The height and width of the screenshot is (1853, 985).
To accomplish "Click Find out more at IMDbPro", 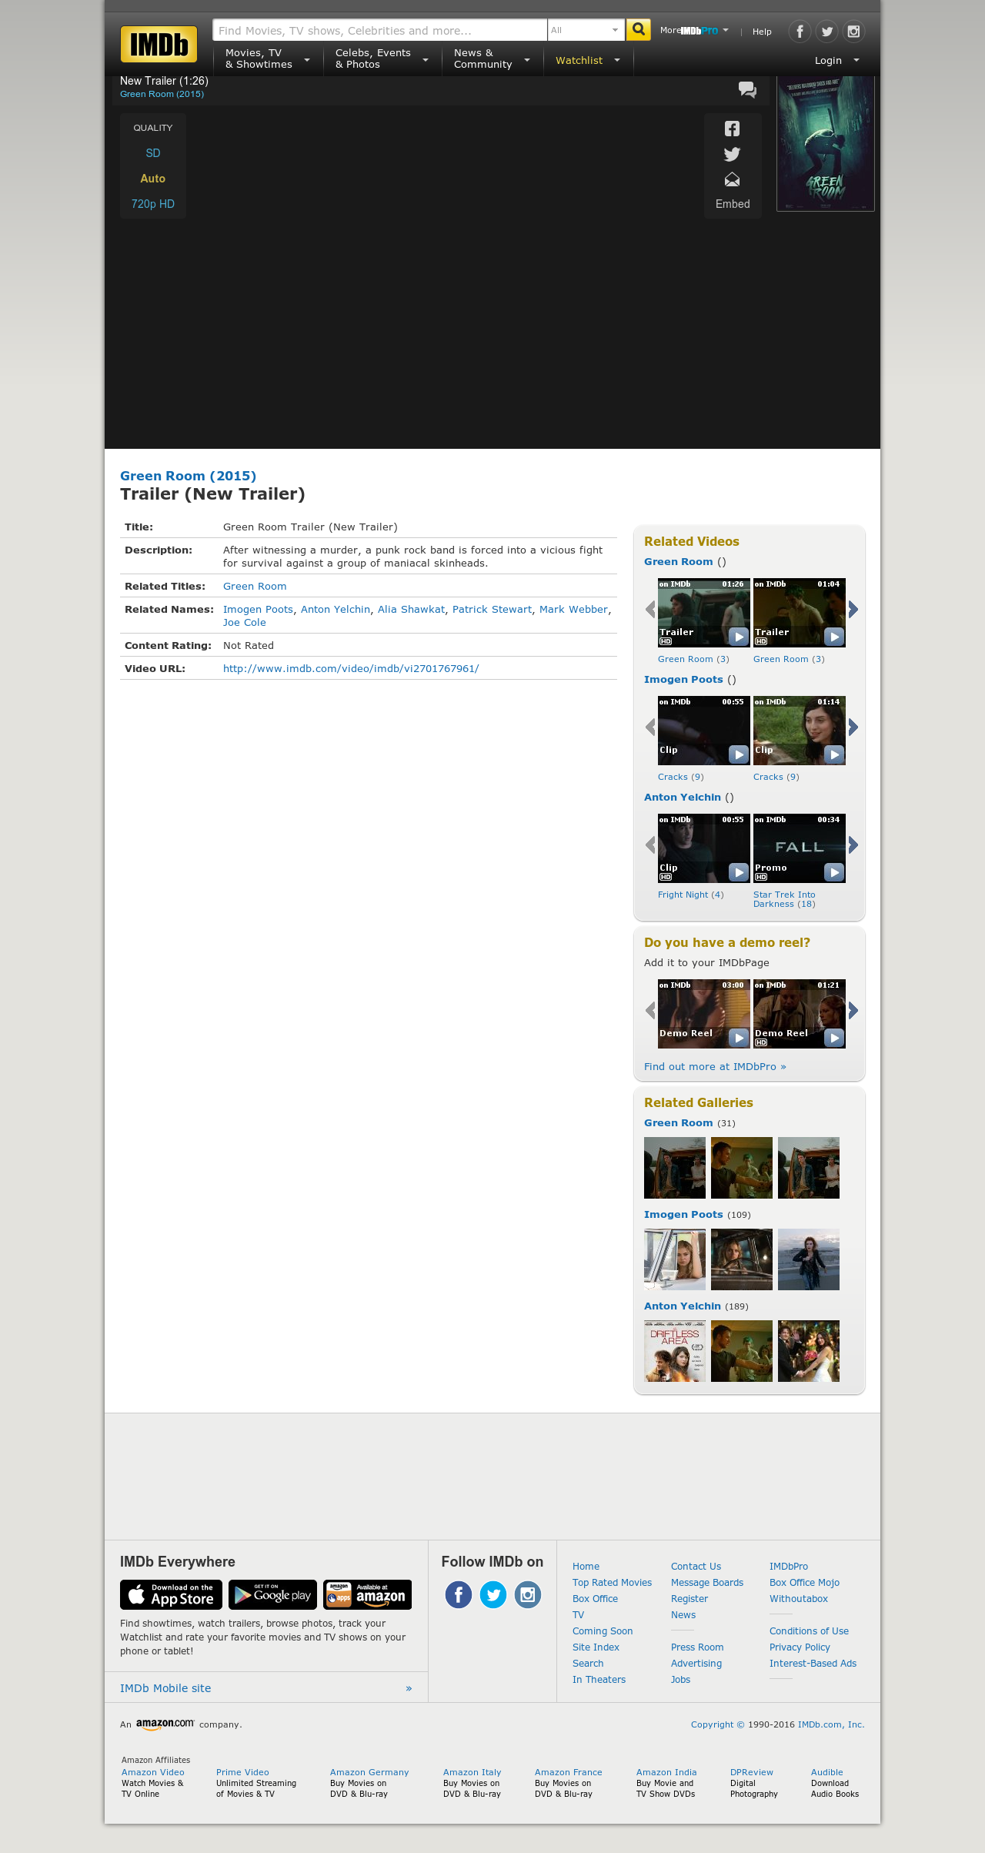I will (x=715, y=1067).
